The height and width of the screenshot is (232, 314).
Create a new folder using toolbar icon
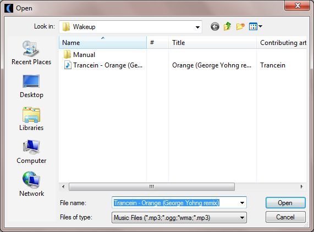click(x=240, y=26)
